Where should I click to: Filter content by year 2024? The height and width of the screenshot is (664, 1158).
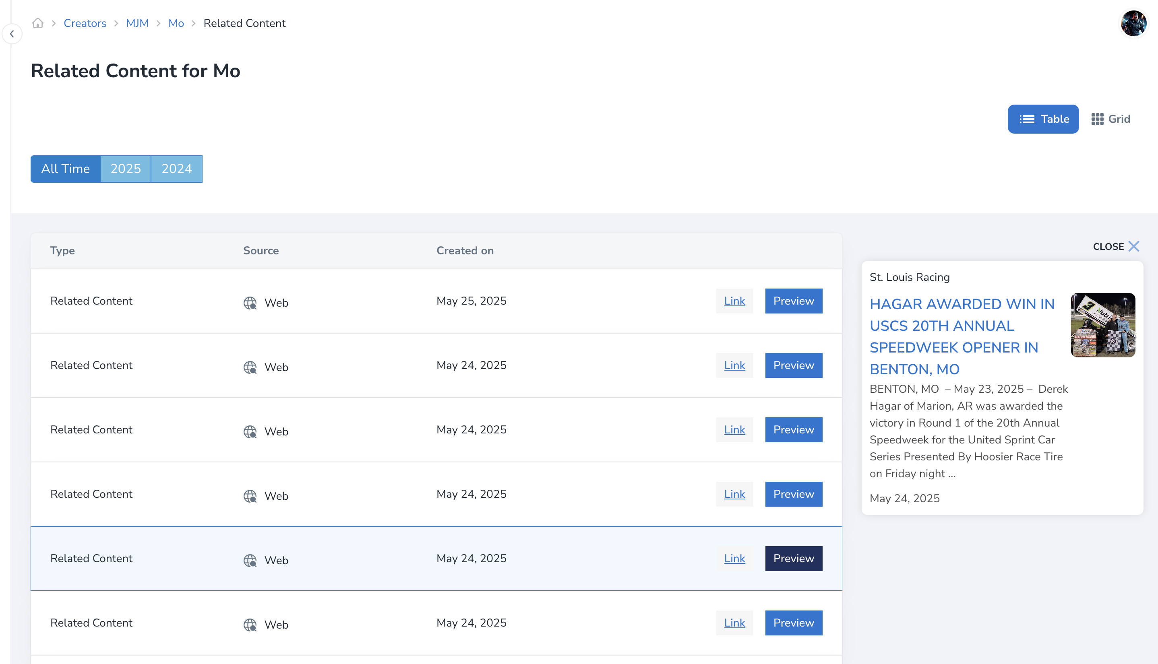pyautogui.click(x=177, y=169)
